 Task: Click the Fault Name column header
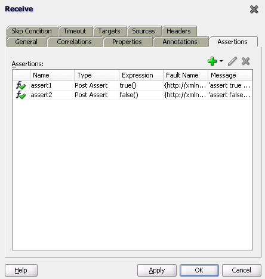(x=186, y=75)
